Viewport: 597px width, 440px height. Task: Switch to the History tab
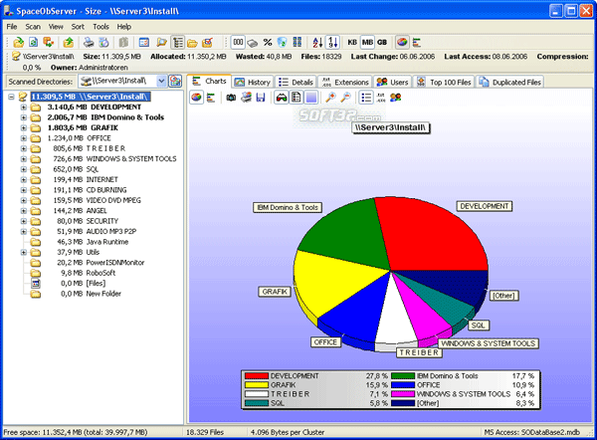click(x=252, y=82)
